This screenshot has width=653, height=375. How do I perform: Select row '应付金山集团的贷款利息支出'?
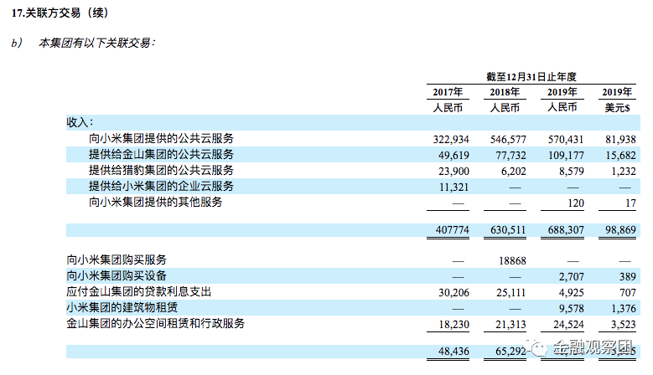coord(138,291)
